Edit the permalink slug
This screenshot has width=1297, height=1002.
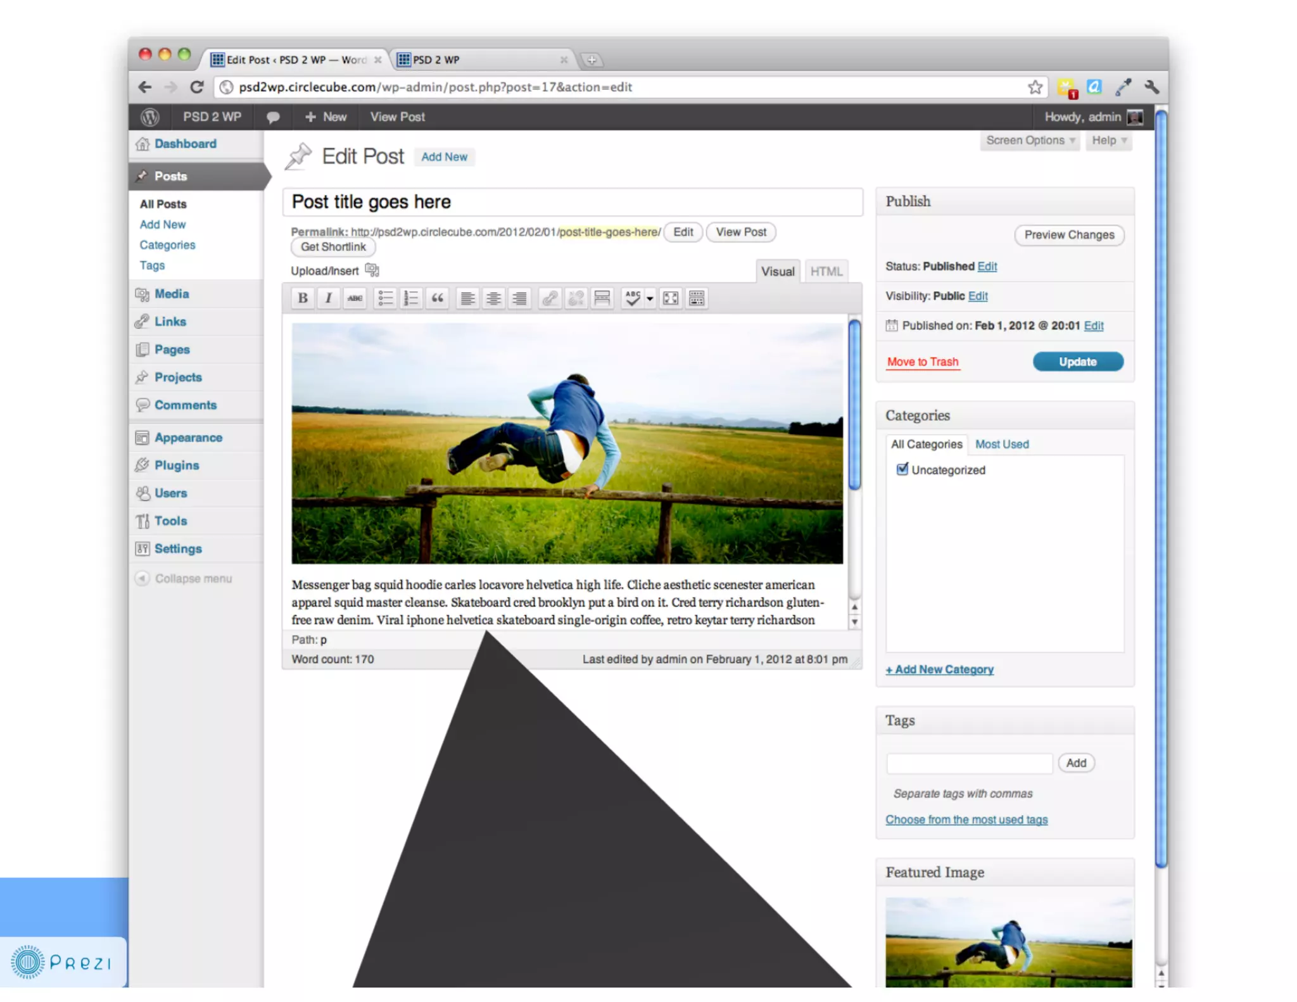click(x=683, y=232)
